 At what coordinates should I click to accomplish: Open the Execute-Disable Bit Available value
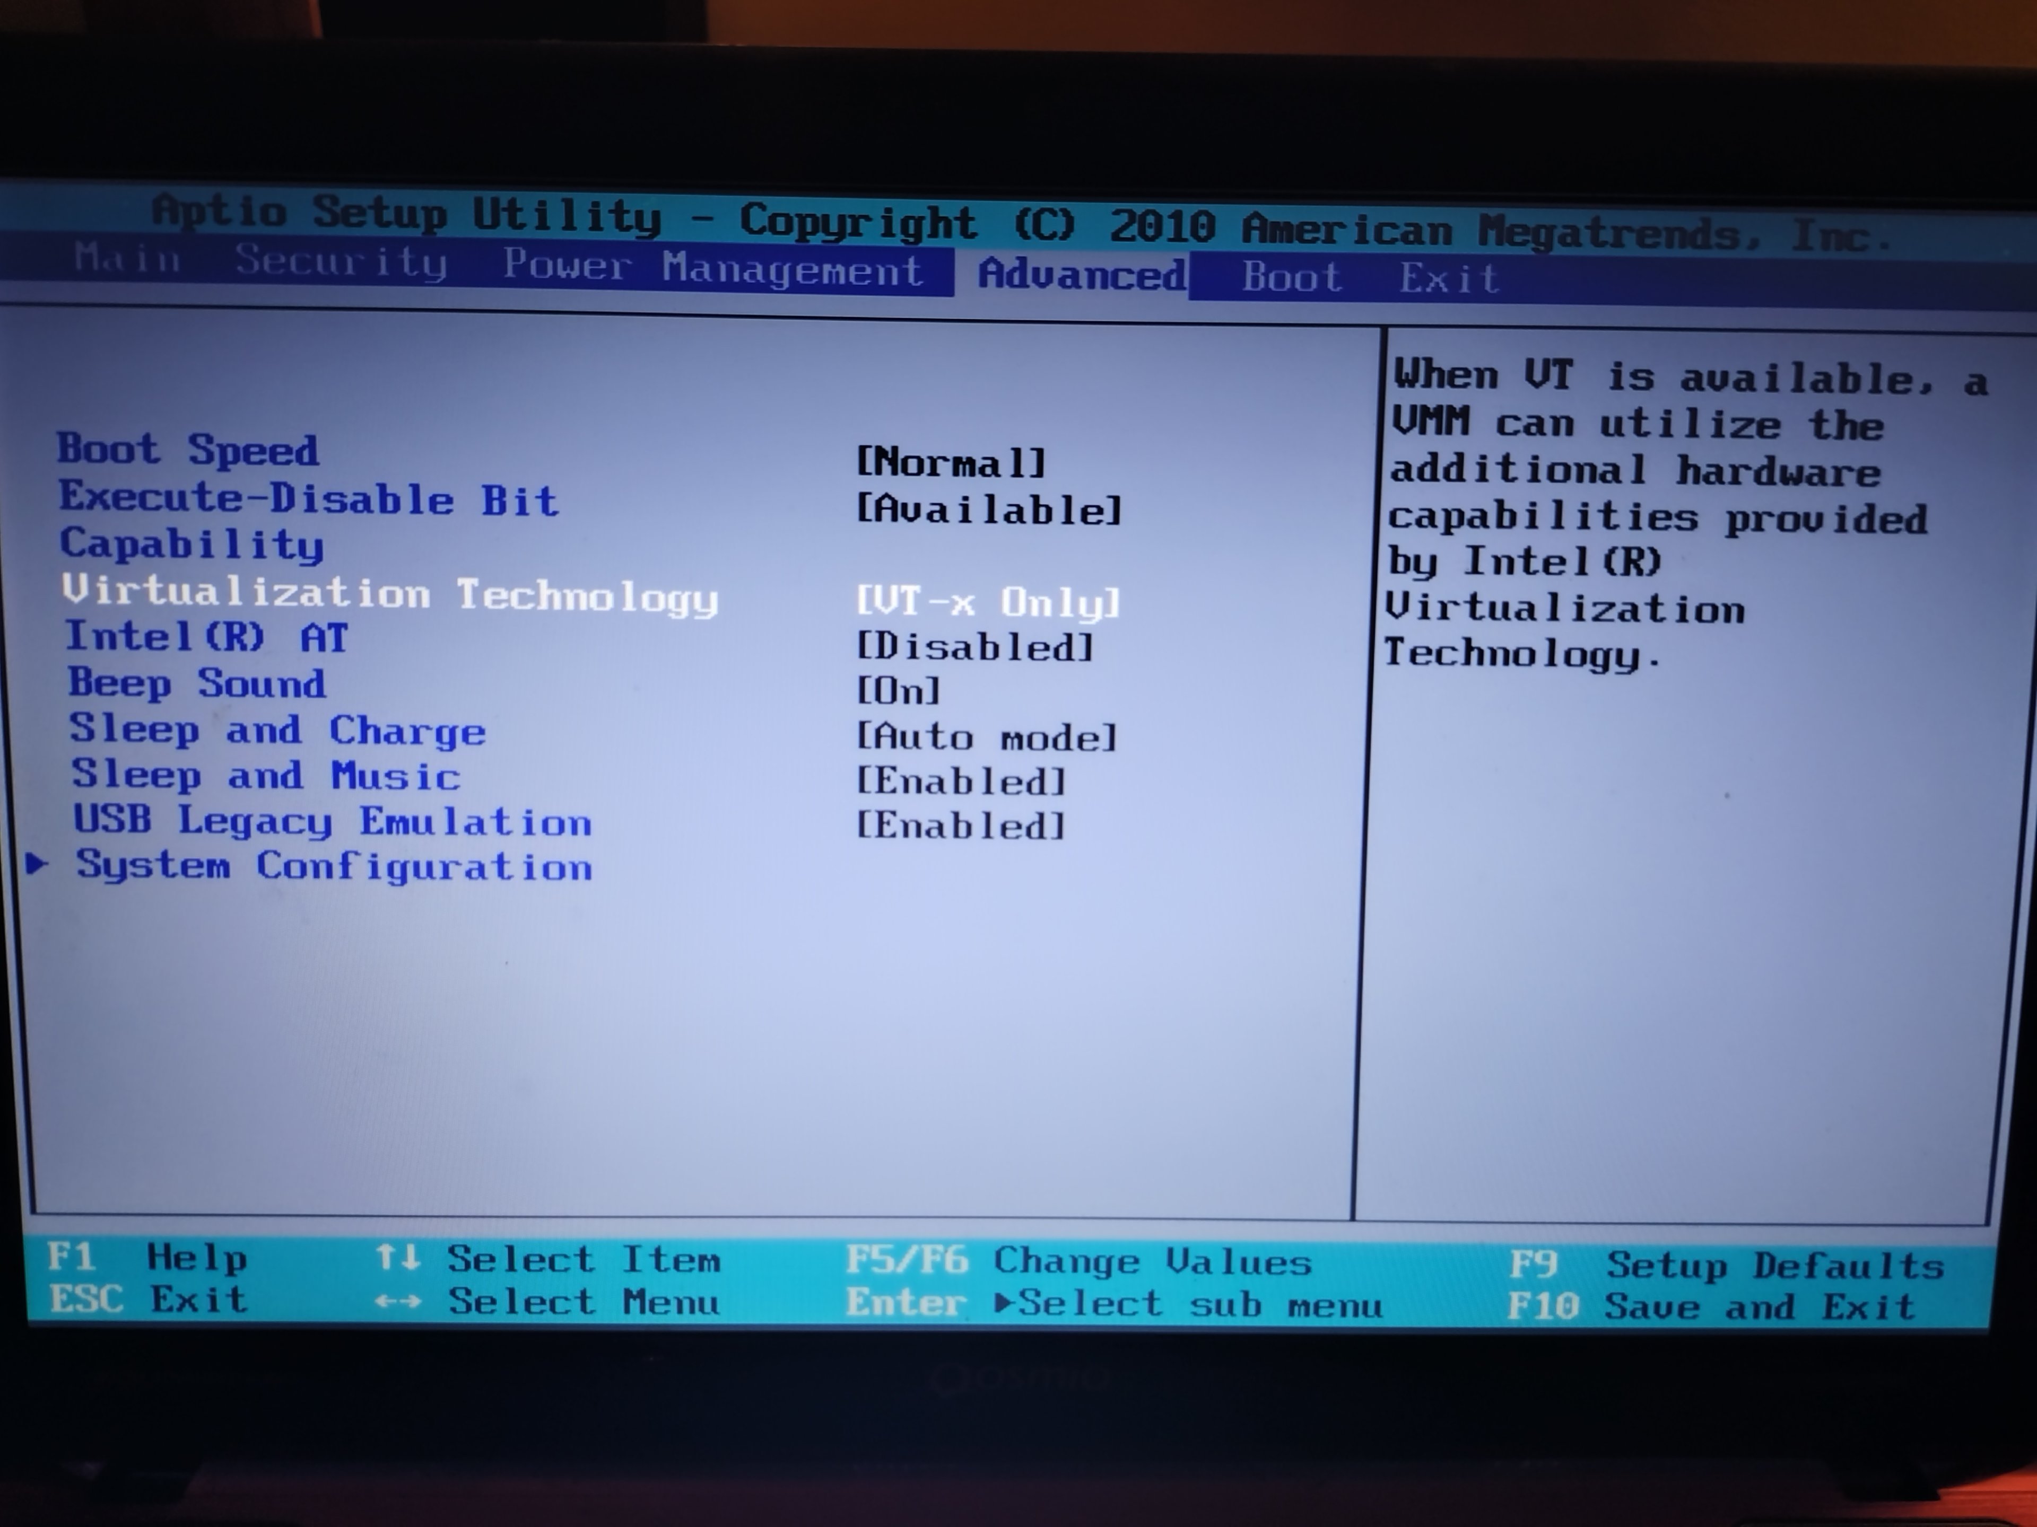pos(989,509)
